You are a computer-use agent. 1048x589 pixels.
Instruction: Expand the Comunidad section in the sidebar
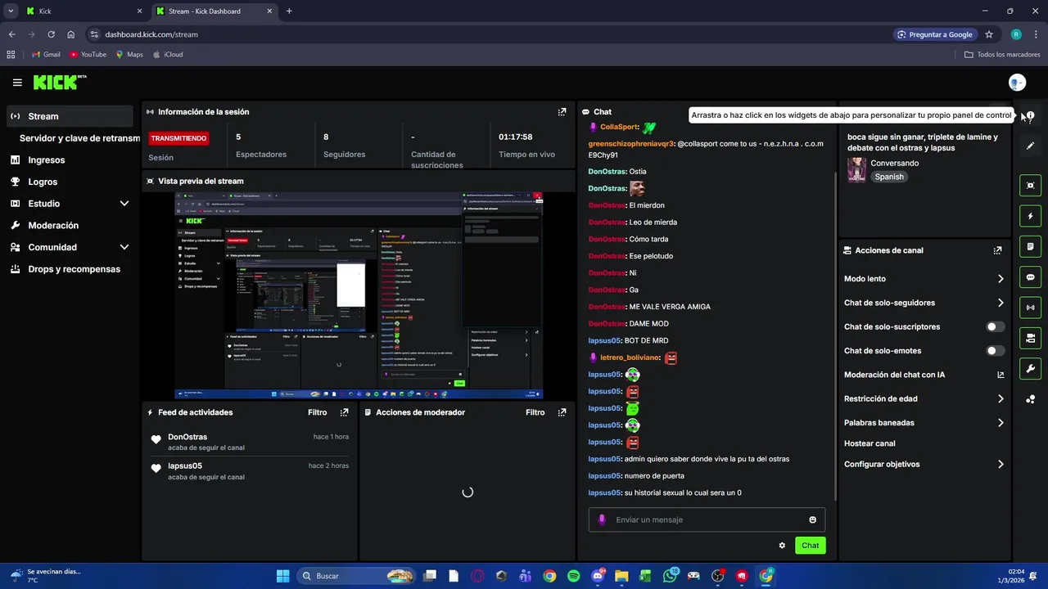point(124,247)
